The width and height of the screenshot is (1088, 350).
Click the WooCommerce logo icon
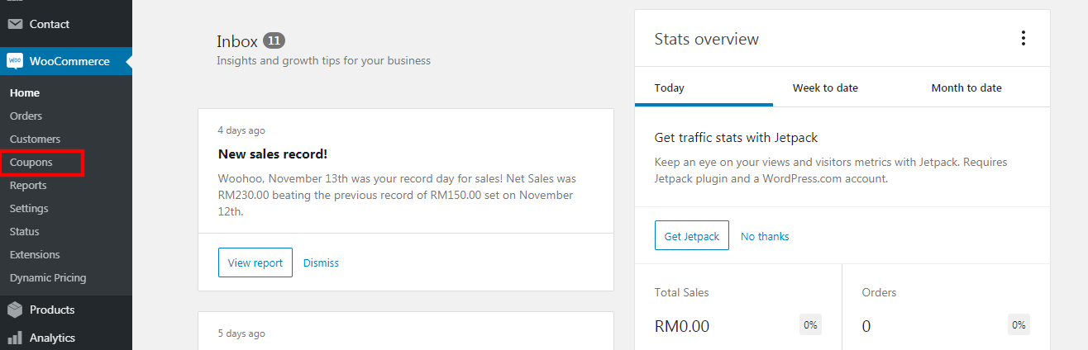click(15, 61)
